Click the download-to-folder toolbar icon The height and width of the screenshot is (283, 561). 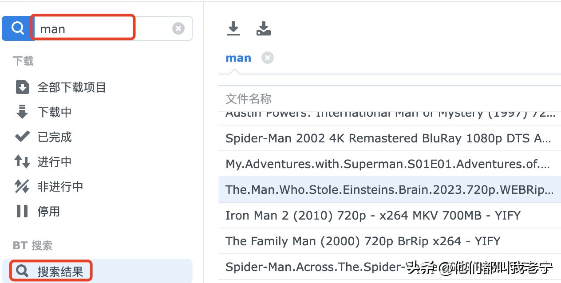[x=264, y=29]
